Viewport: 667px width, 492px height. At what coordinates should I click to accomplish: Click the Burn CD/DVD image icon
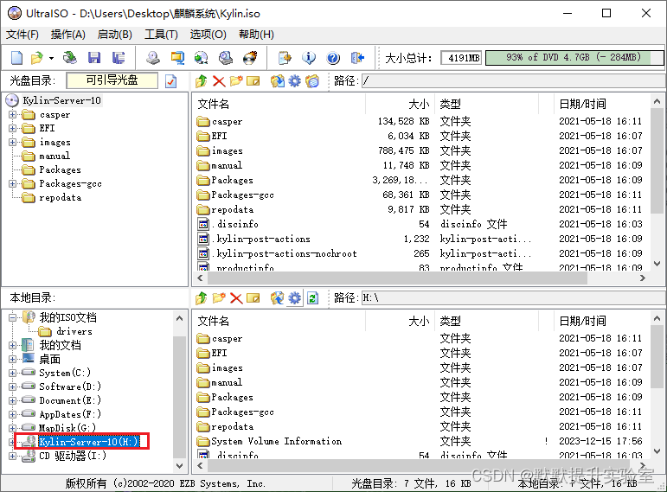(250, 57)
